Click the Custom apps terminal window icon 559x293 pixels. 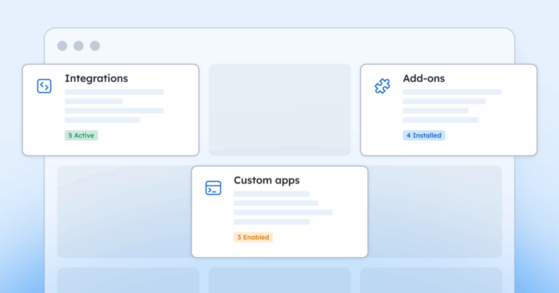click(x=213, y=188)
